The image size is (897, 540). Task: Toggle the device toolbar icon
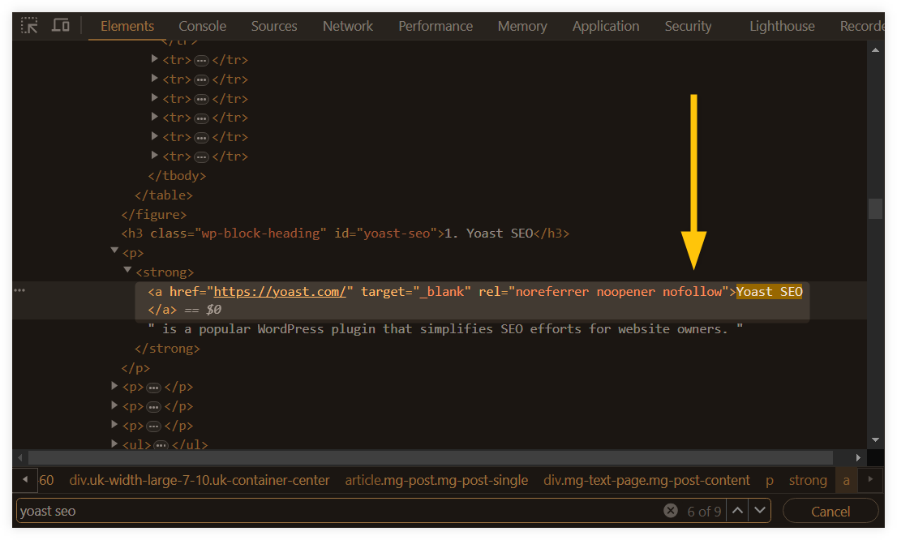pos(61,26)
